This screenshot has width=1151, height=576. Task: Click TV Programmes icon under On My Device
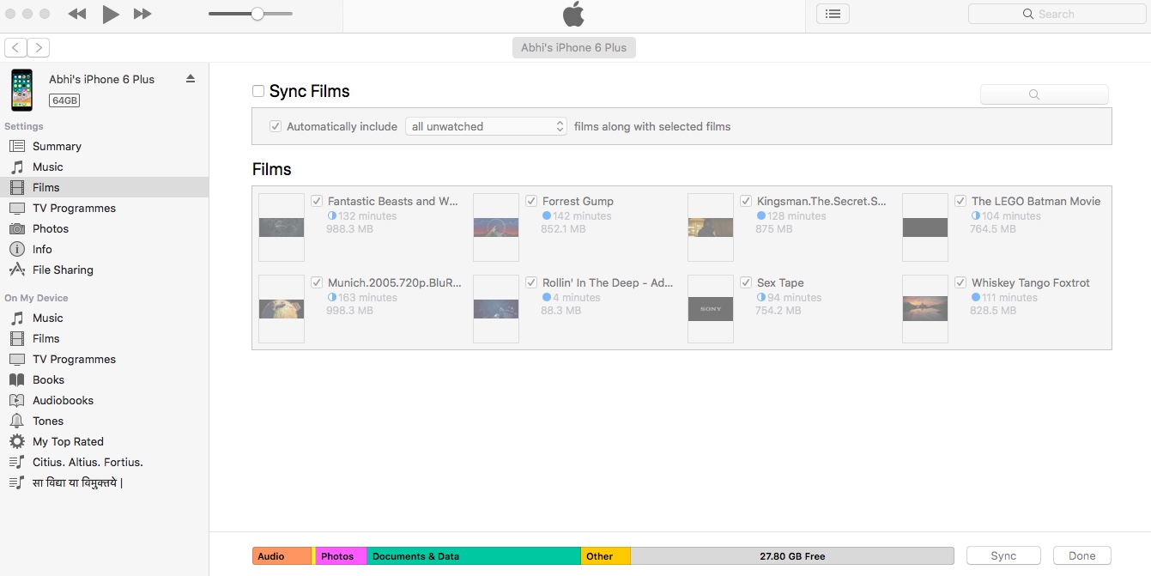tap(17, 359)
